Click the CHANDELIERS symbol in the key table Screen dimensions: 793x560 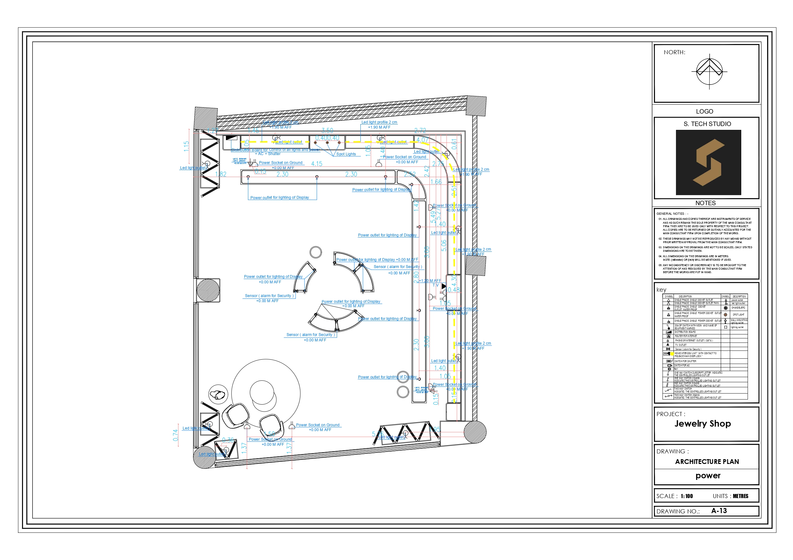tap(726, 308)
